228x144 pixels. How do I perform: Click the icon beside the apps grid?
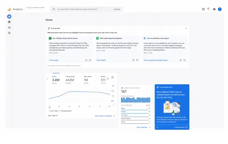208,9
